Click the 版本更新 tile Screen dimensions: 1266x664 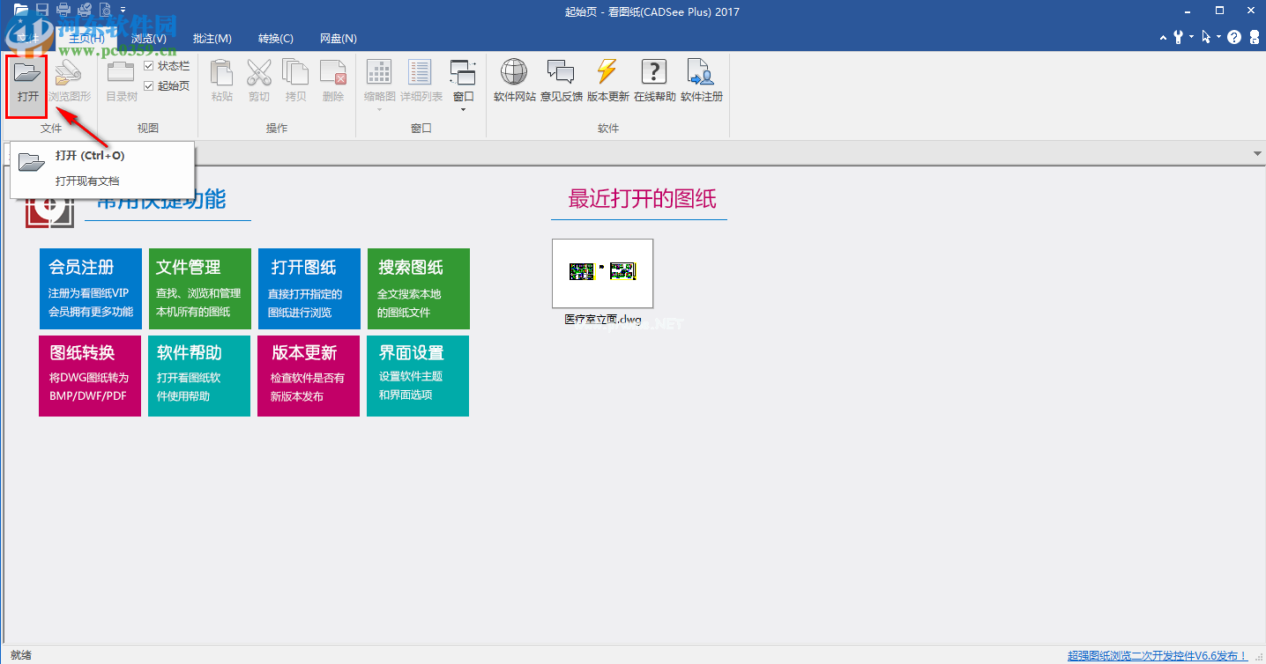(309, 375)
